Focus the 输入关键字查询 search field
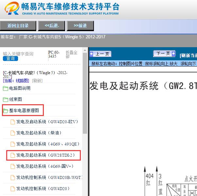The image size is (197, 196). pos(18,54)
